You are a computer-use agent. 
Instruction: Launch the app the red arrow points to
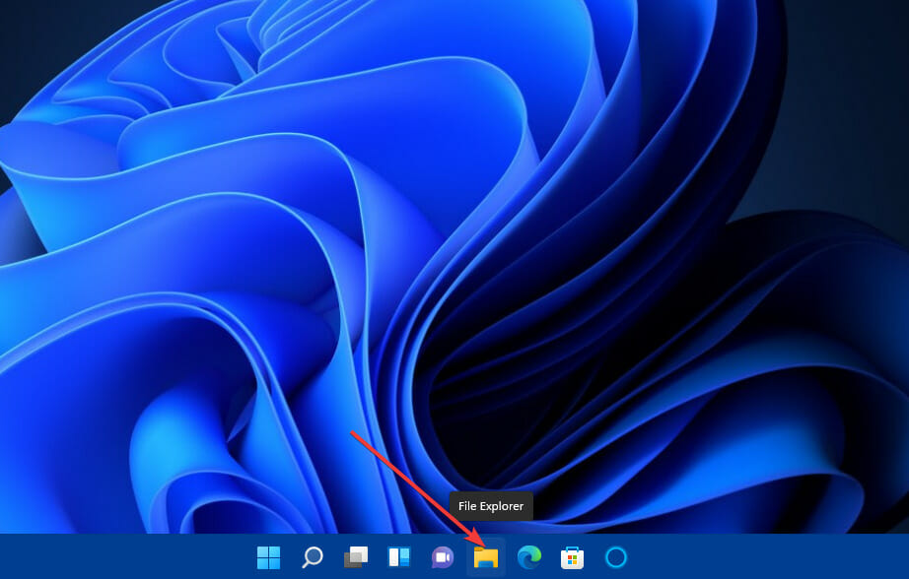(486, 557)
